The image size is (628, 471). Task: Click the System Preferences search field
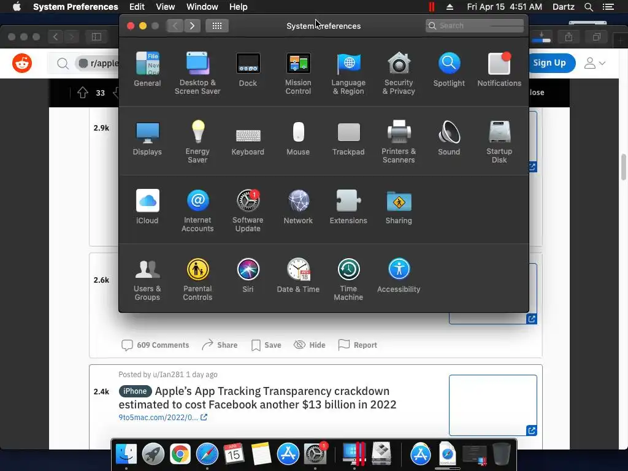tap(474, 26)
